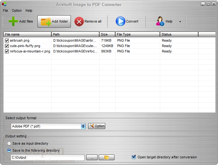Screen dimensions: 218x165
Task: Click Ready status for refocus-ai-mountain-r.png
Action: pyautogui.click(x=167, y=51)
